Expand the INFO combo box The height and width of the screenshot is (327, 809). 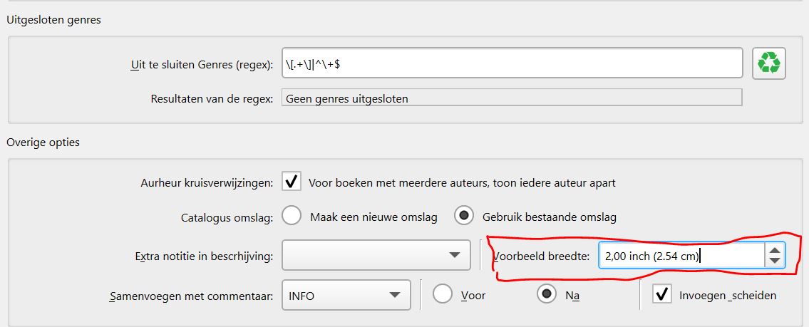pos(346,295)
